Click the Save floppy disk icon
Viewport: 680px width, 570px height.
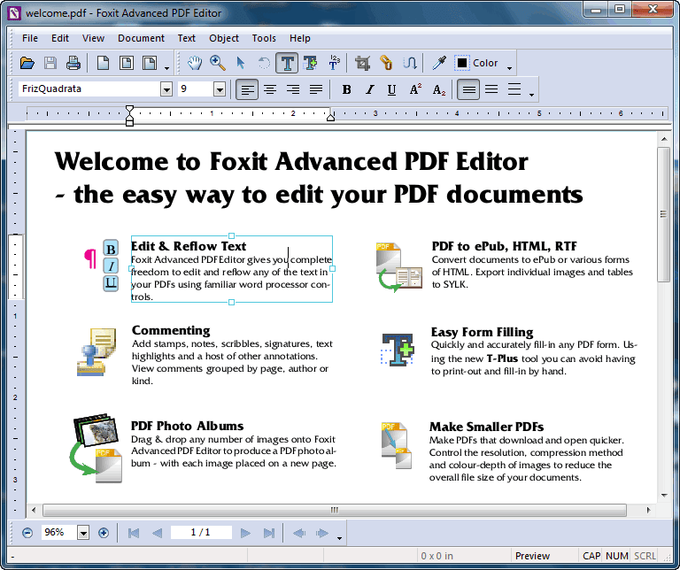(50, 64)
